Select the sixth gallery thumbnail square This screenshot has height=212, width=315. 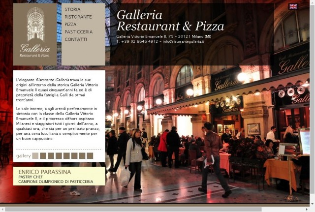coord(74,156)
